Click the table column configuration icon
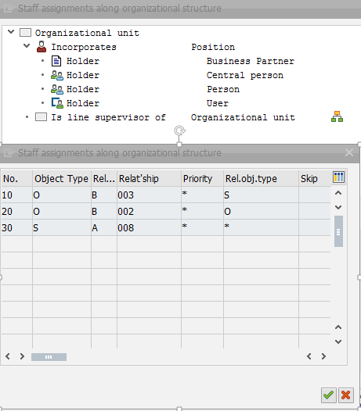This screenshot has height=411, width=361. (x=338, y=177)
